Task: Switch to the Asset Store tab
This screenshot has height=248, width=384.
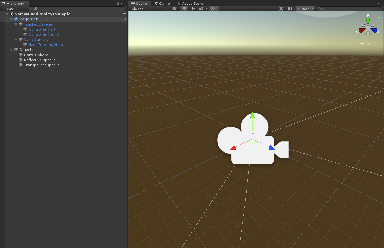Action: point(190,3)
